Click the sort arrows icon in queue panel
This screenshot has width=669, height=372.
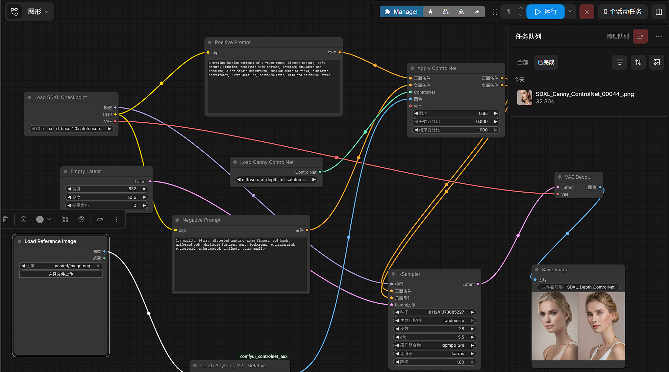click(x=638, y=62)
